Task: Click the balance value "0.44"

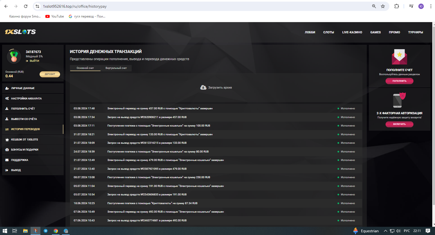Action: (x=9, y=76)
